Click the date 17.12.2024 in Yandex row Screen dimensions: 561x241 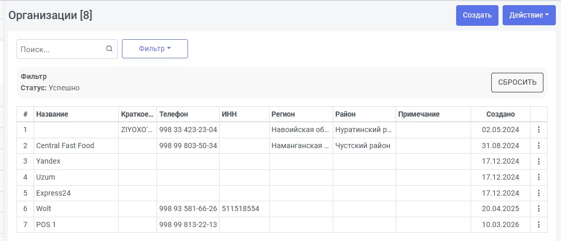tap(501, 161)
